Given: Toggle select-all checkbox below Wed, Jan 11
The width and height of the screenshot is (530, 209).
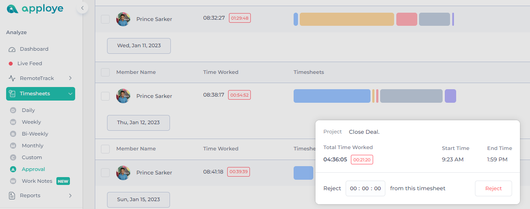Looking at the screenshot, I should tap(105, 72).
